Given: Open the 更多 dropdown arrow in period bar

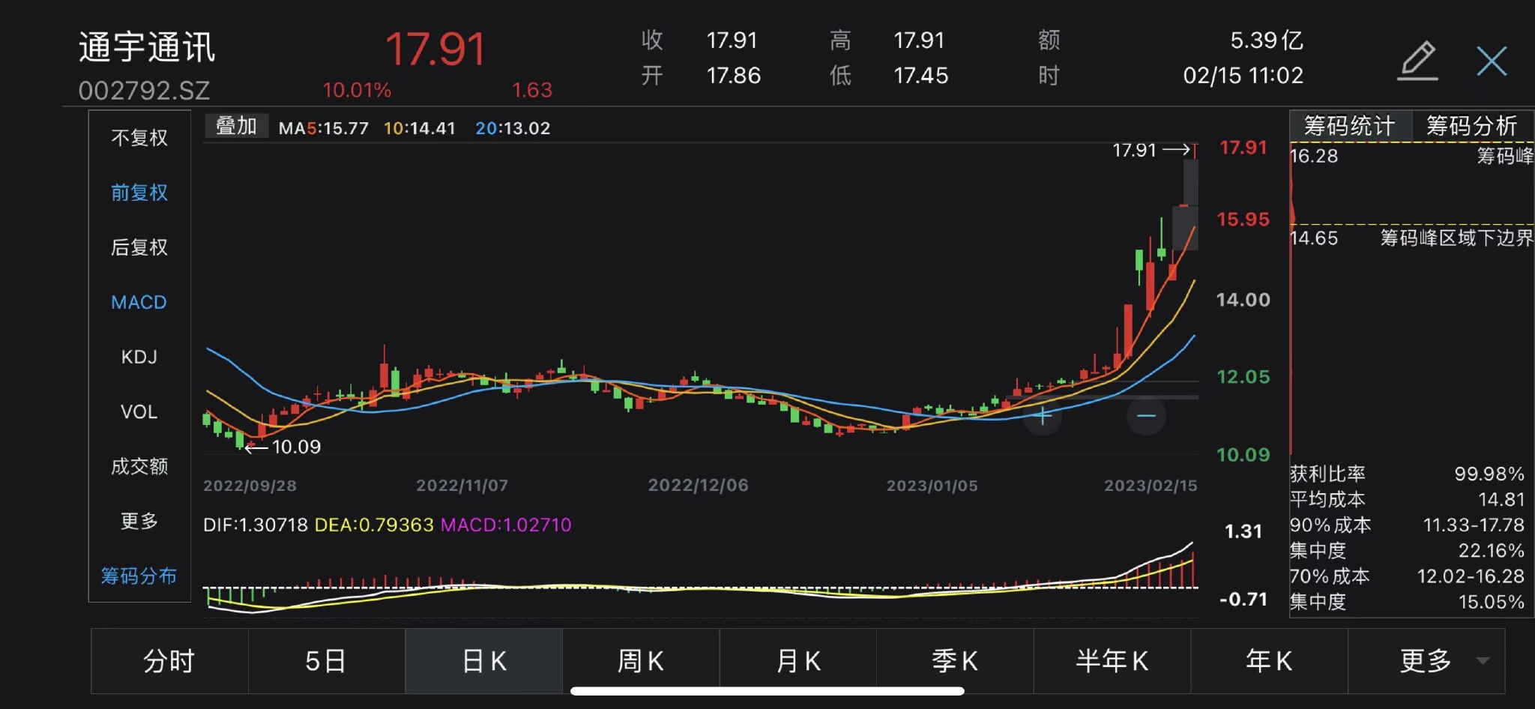Looking at the screenshot, I should [x=1482, y=661].
